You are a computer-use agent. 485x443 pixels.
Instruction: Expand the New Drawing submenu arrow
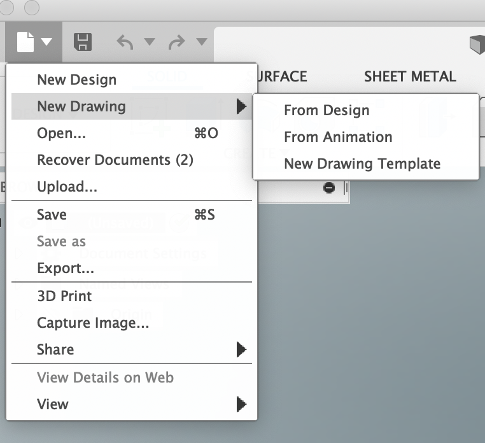coord(241,106)
